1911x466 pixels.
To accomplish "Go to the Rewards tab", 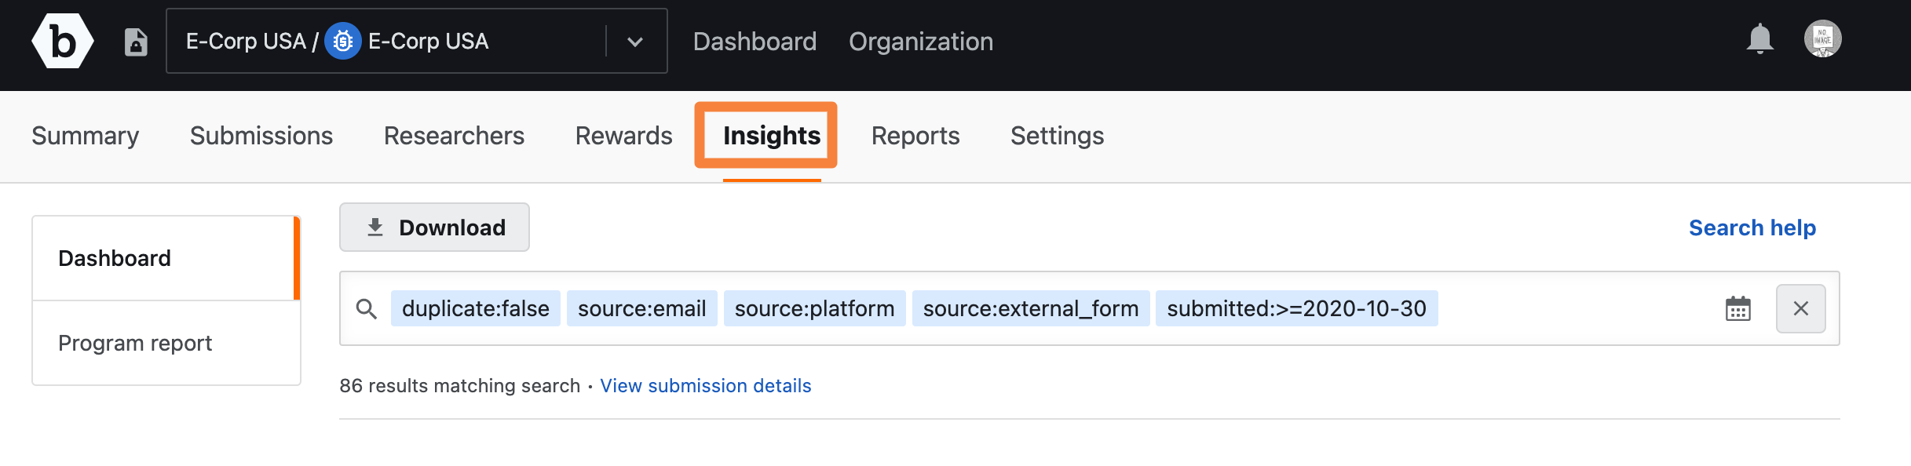I will (623, 136).
